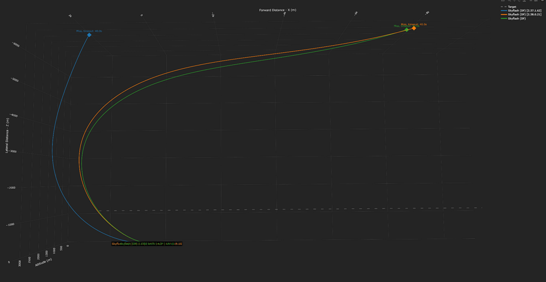Click the -6000 lateral axis tick label
Image resolution: width=546 pixels, height=282 pixels.
pyautogui.click(x=16, y=44)
